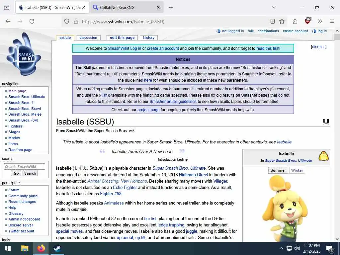The image size is (340, 255).
Task: Open the Animalese link
Action: coord(114,203)
